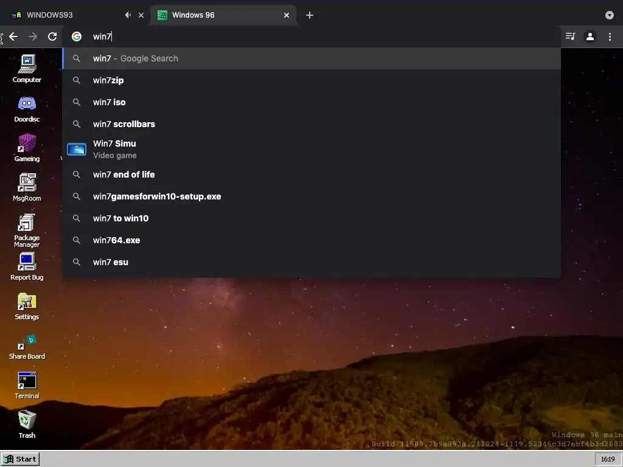Click the Google icon in address bar
This screenshot has height=467, width=623.
pos(77,36)
